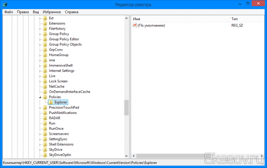
Task: Click the Registry Editor app icon in title bar
Action: (x=4, y=4)
